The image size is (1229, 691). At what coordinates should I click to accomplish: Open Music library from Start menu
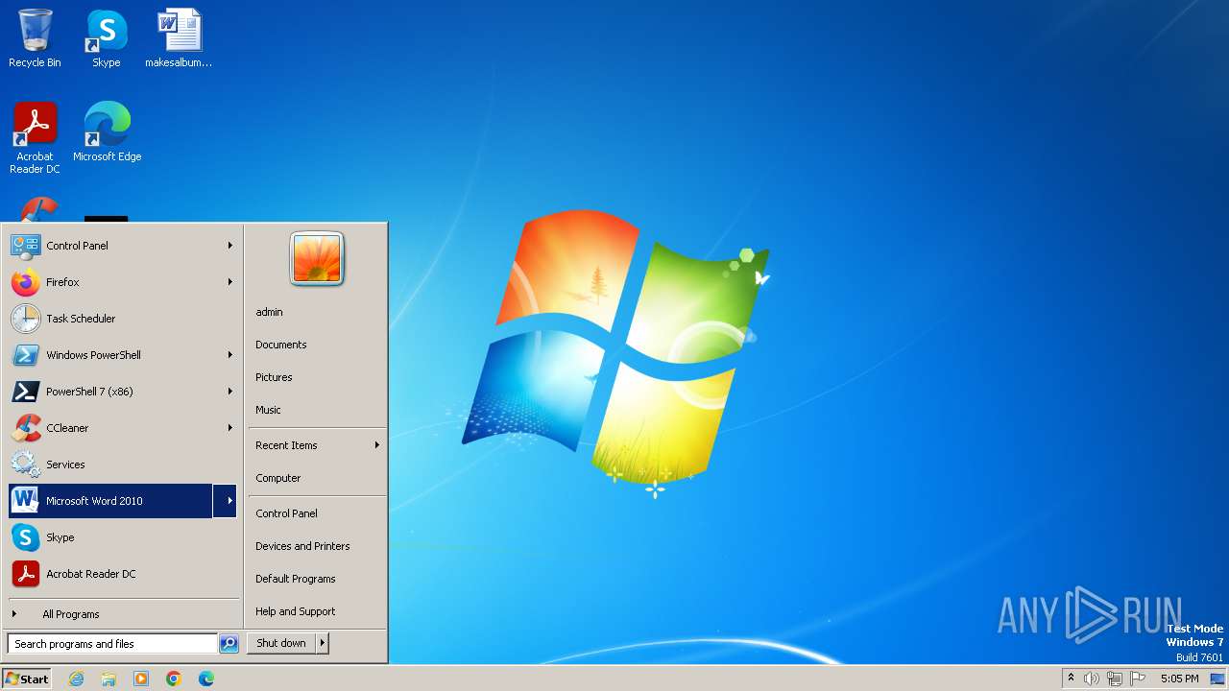317,410
